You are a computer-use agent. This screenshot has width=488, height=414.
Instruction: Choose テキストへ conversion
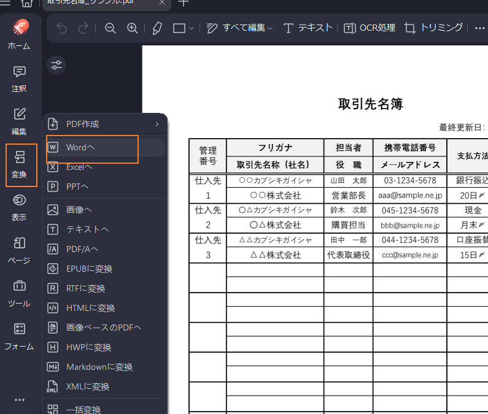pyautogui.click(x=106, y=229)
